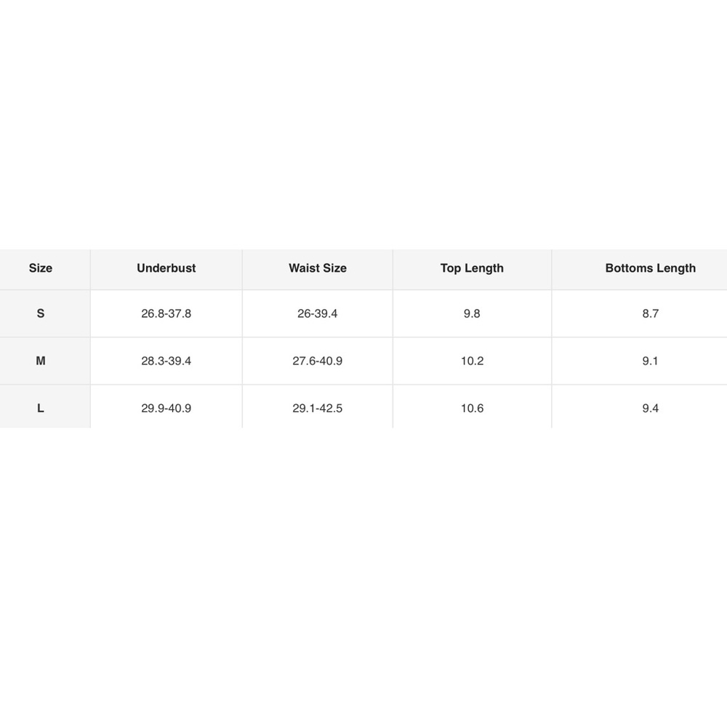Image resolution: width=727 pixels, height=727 pixels.
Task: Click the Top Length column header
Action: pyautogui.click(x=472, y=268)
